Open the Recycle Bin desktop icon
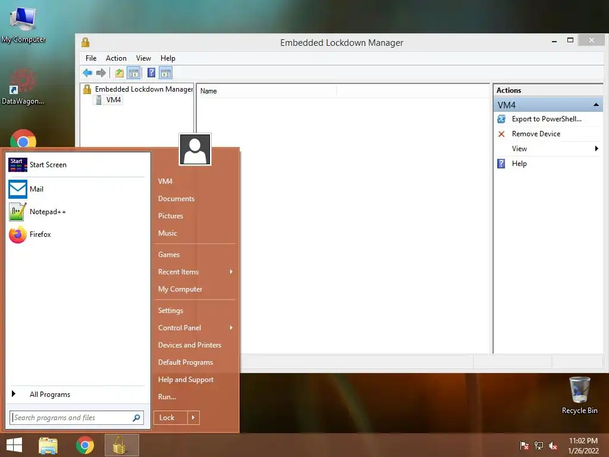609x457 pixels. 579,395
